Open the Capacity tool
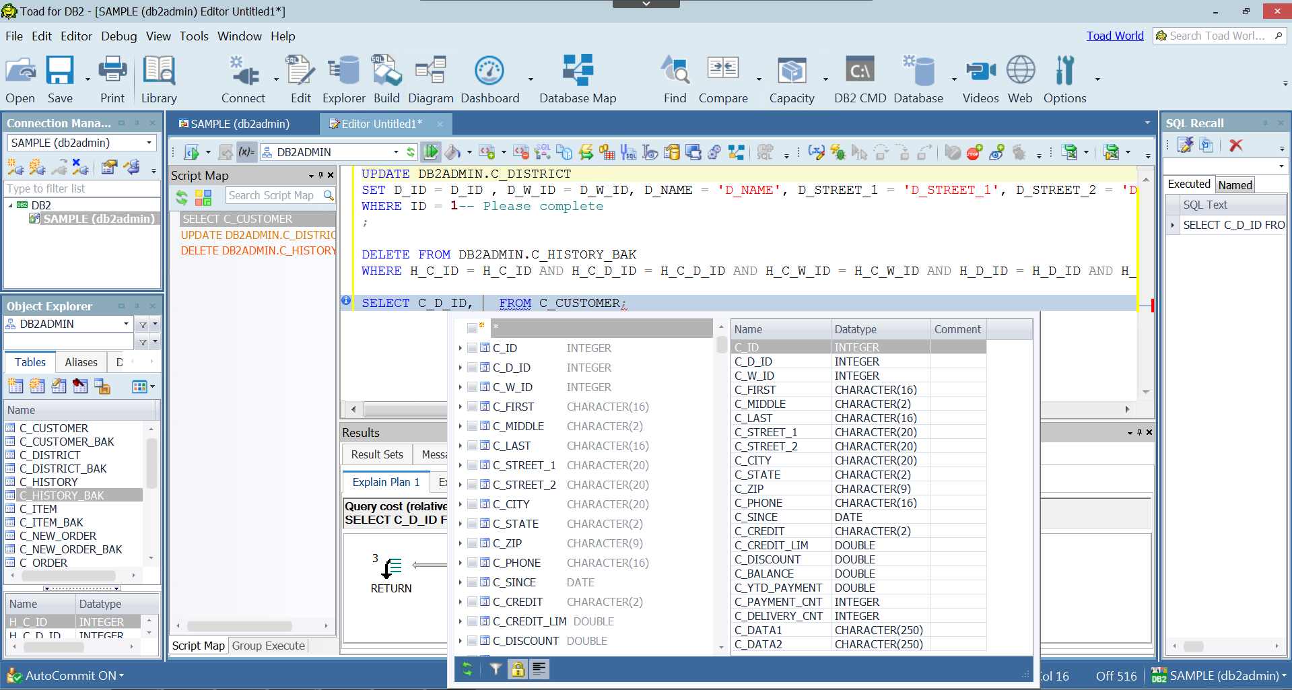This screenshot has height=690, width=1292. [792, 79]
